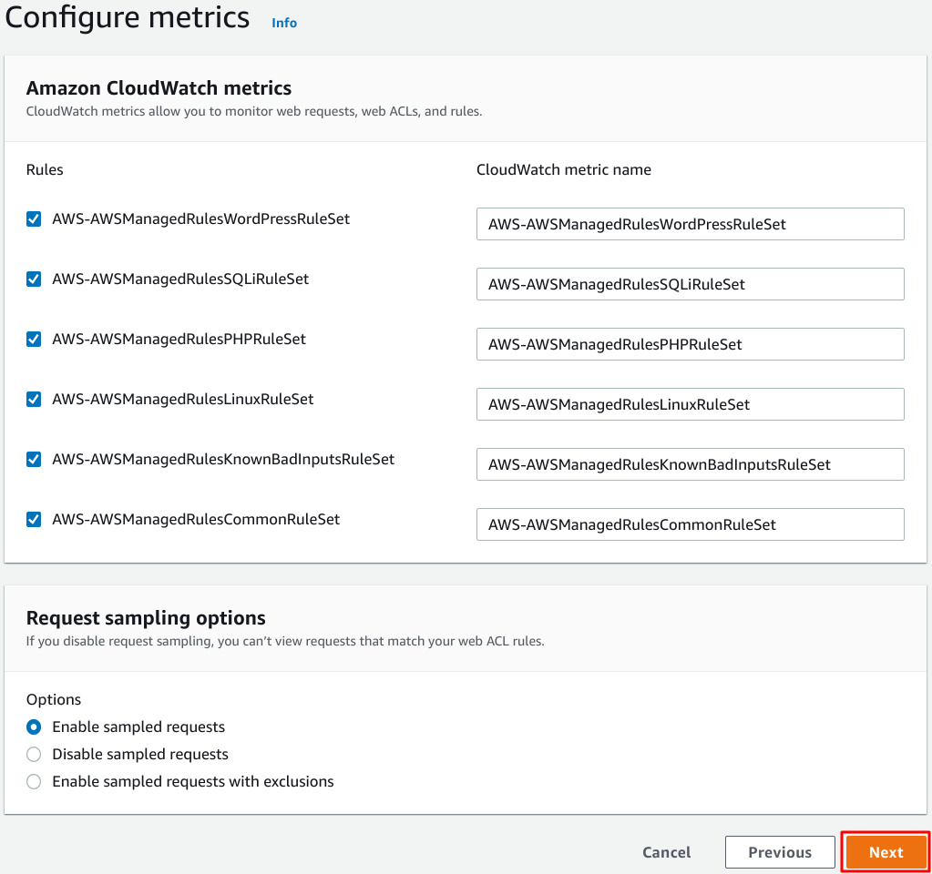Click the CloudWatch metric name column header
This screenshot has height=874, width=932.
click(x=563, y=170)
